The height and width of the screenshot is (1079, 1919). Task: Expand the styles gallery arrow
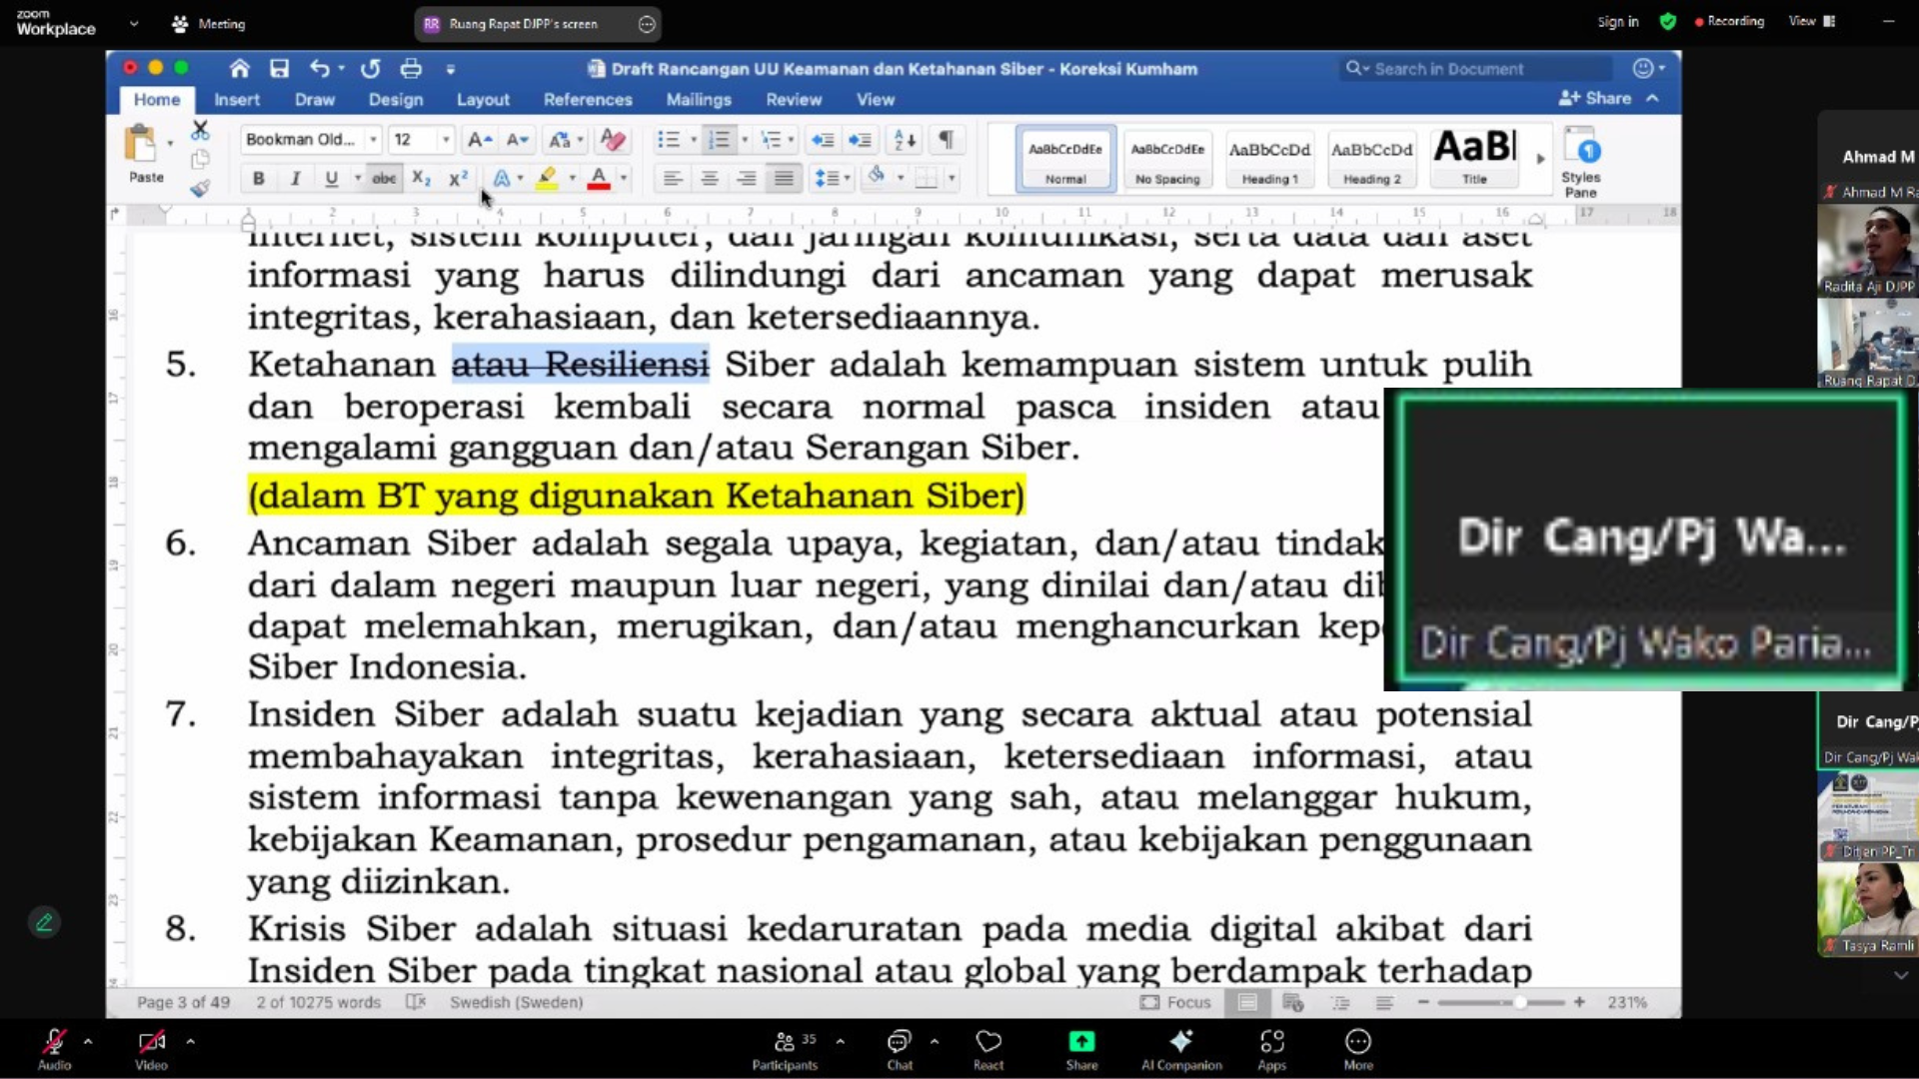1540,159
